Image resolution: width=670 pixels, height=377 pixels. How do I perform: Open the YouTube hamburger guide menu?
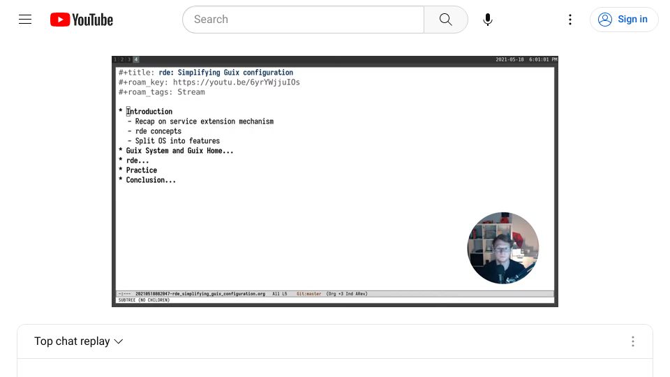pyautogui.click(x=25, y=20)
